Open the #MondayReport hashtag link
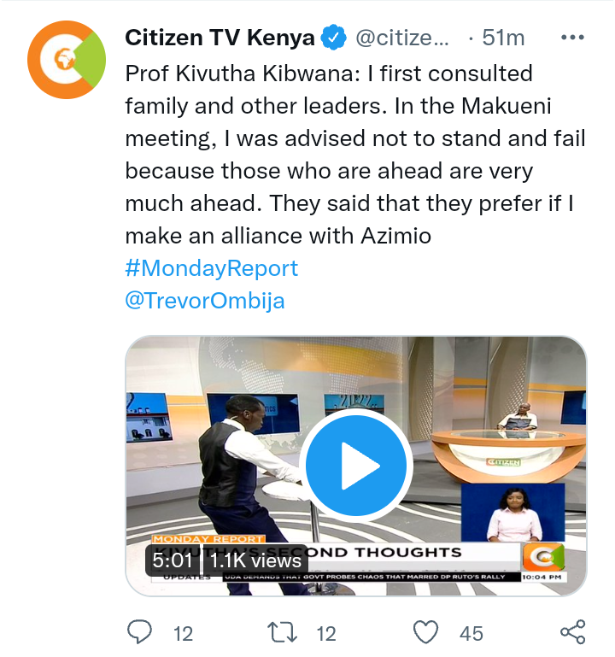The width and height of the screenshot is (615, 657). (x=212, y=268)
